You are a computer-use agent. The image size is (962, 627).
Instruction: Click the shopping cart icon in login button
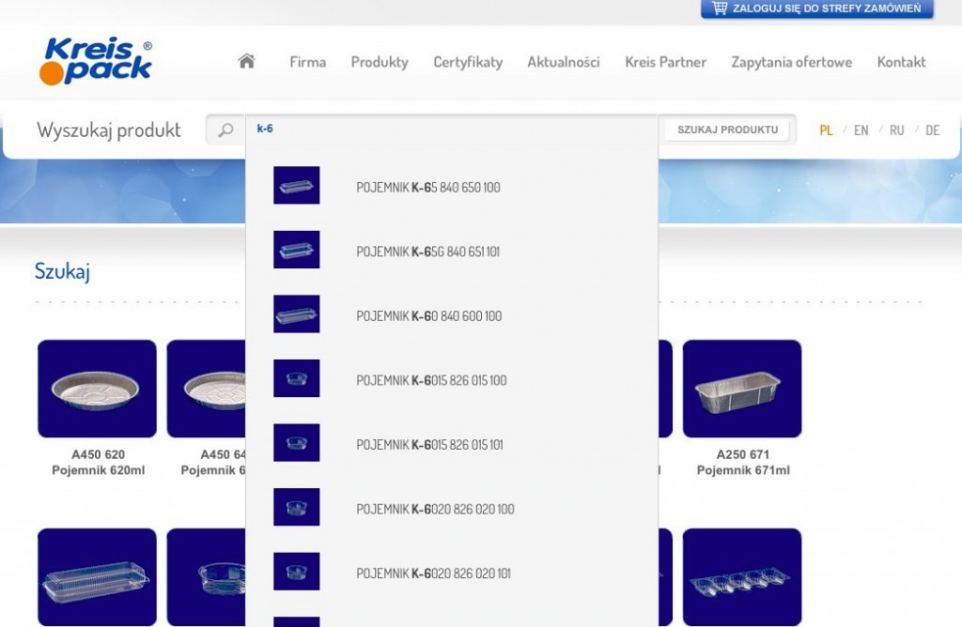(x=720, y=8)
